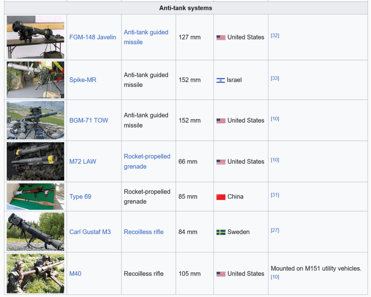This screenshot has width=371, height=297.
Task: Click "Anti-tank guided missile" in BGM-71 TOW row
Action: coord(146,120)
